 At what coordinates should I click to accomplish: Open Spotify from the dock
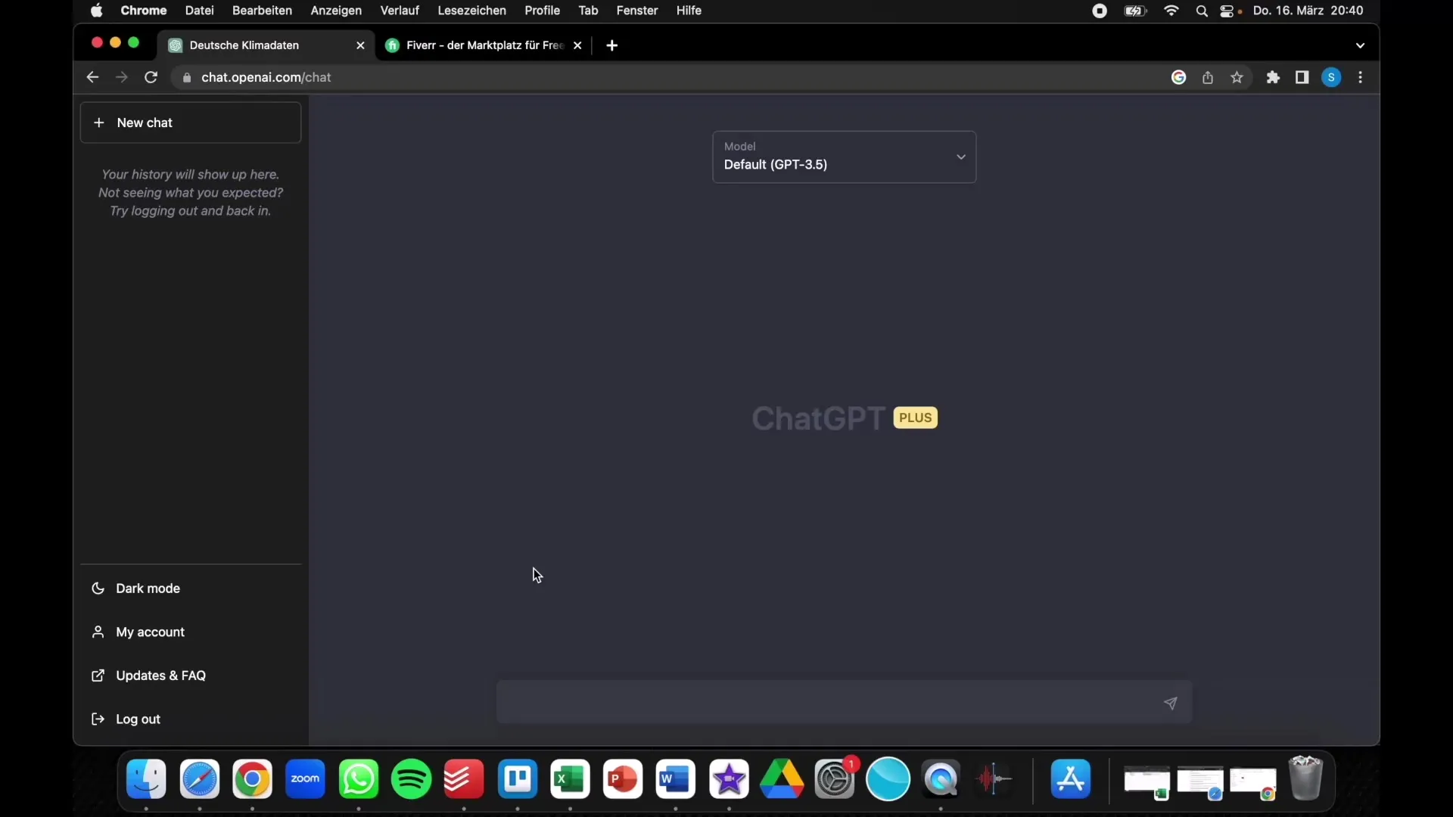pos(411,778)
